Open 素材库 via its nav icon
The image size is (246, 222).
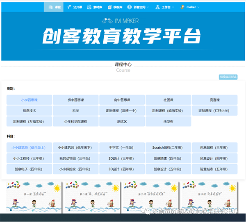point(89,7)
